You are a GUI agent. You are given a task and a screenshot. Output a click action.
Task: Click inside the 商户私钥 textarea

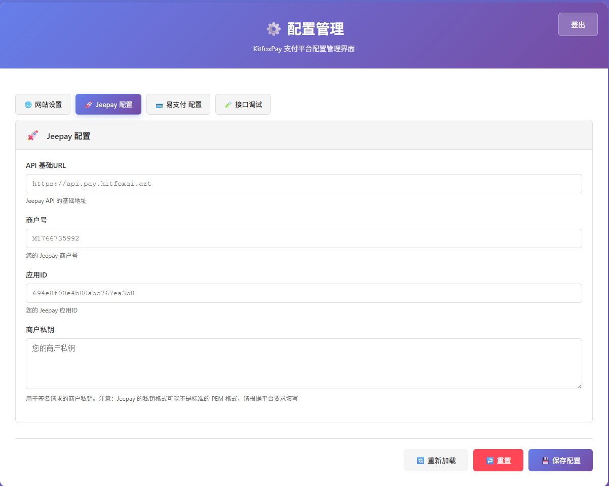[x=304, y=364]
